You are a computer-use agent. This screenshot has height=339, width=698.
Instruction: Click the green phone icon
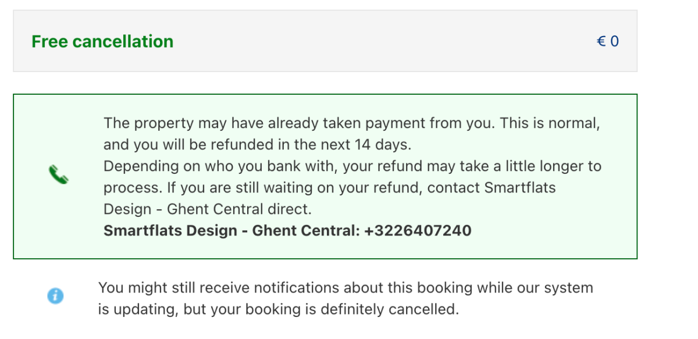[x=58, y=175]
